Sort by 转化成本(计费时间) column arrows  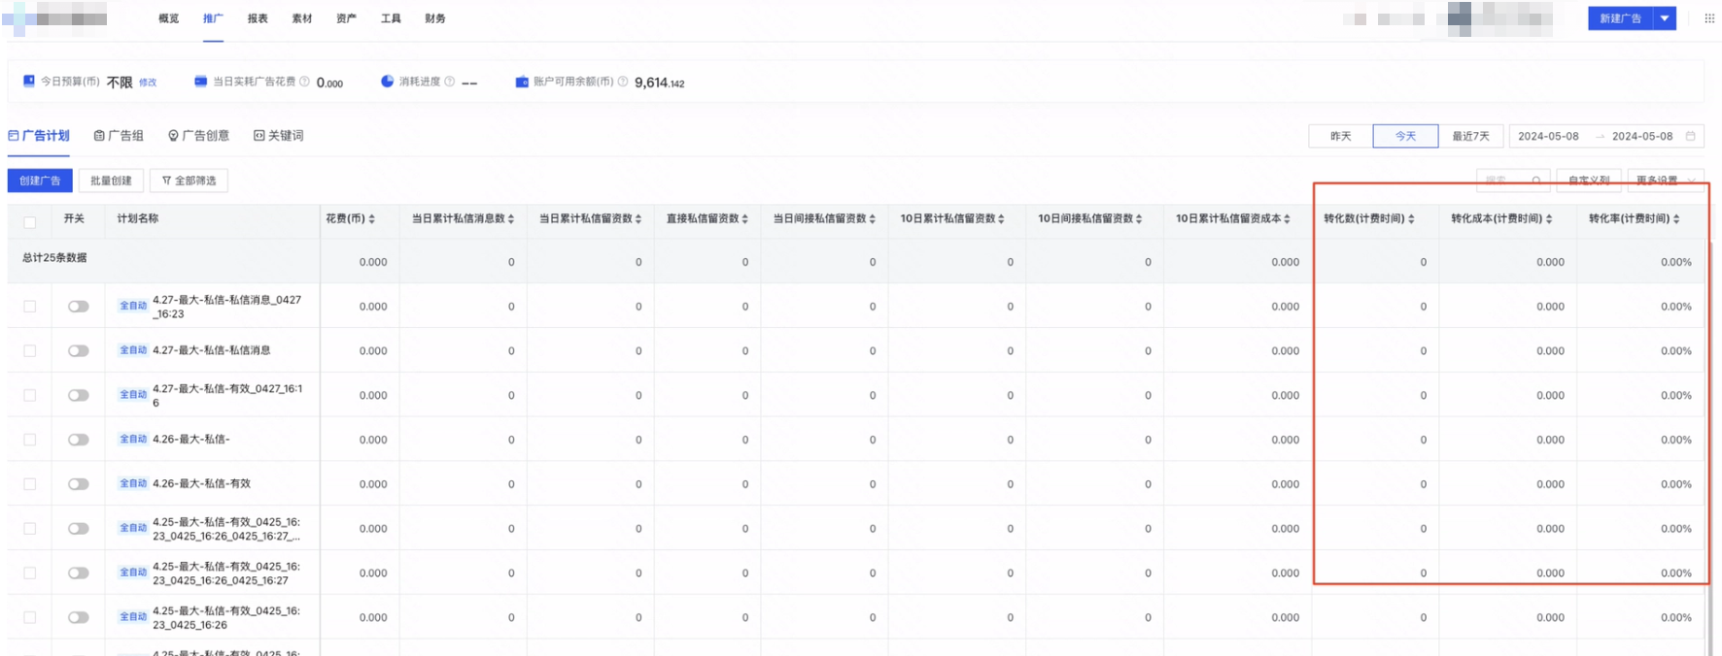click(x=1549, y=219)
